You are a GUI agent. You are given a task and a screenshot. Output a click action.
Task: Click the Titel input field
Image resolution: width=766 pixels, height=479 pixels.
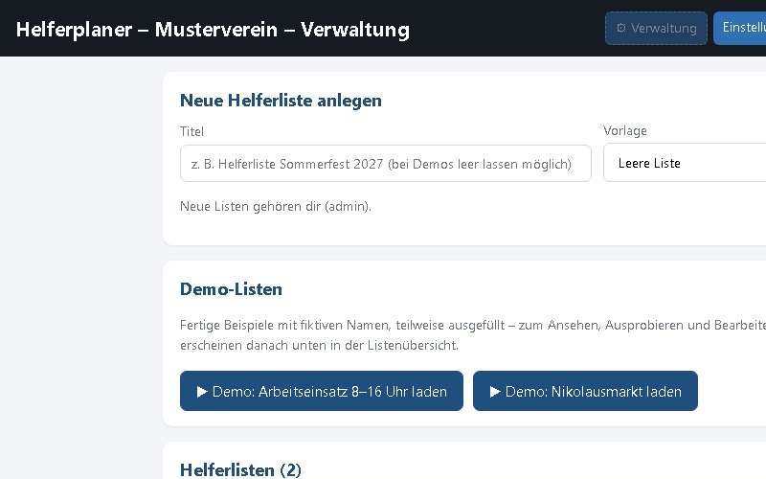click(386, 164)
